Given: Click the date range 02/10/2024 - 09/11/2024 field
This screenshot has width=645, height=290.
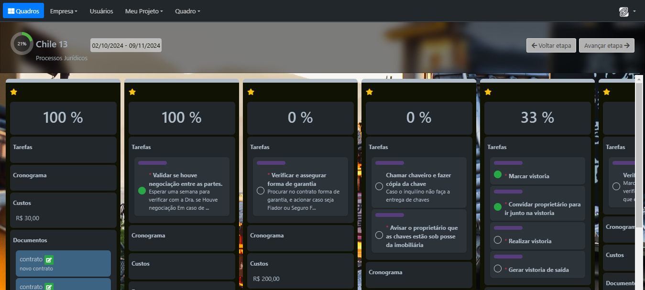Looking at the screenshot, I should (x=126, y=46).
